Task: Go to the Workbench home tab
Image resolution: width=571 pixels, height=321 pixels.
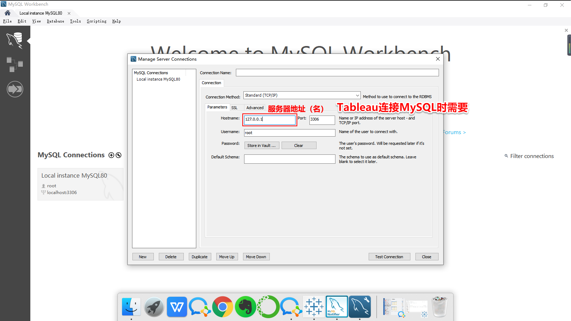Action: pyautogui.click(x=7, y=13)
